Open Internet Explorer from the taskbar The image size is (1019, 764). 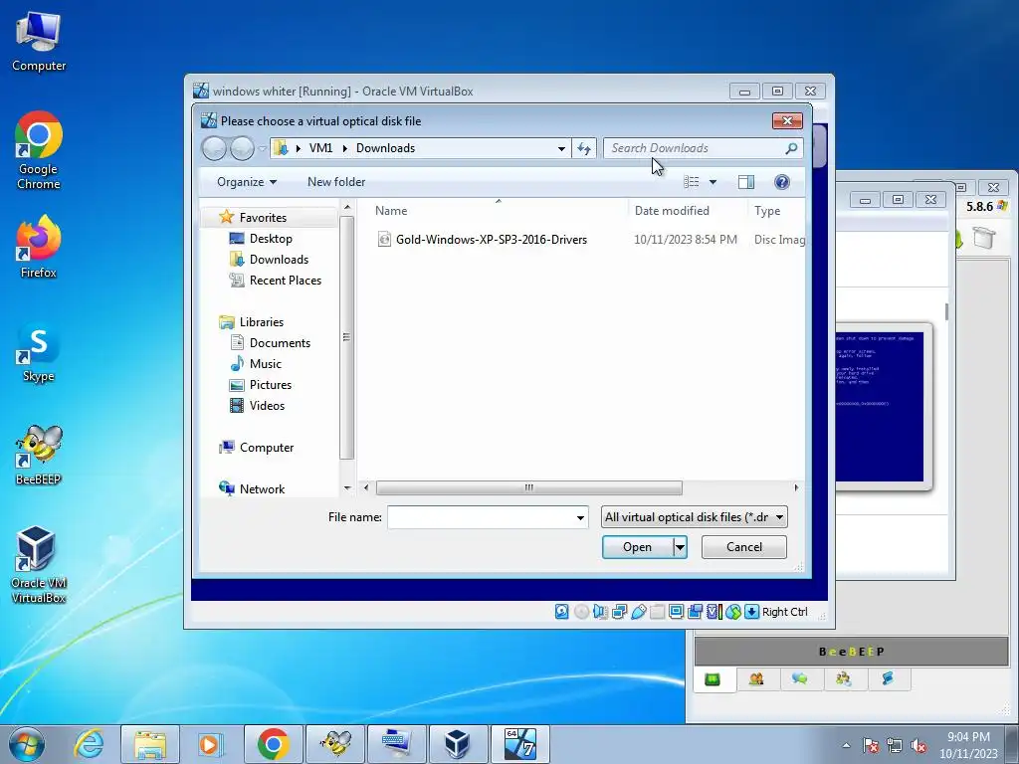click(x=89, y=744)
